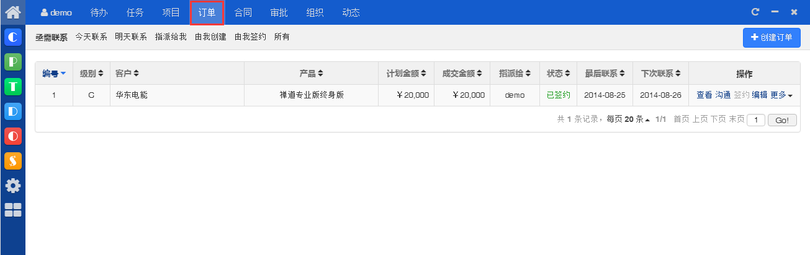Viewport: 810px width, 255px height.
Task: Sort table by 级别 column
Action: point(91,74)
